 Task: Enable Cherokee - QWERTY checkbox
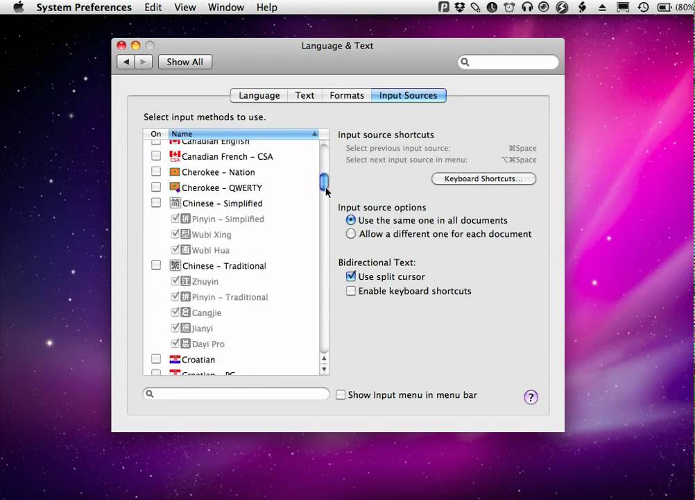tap(156, 187)
